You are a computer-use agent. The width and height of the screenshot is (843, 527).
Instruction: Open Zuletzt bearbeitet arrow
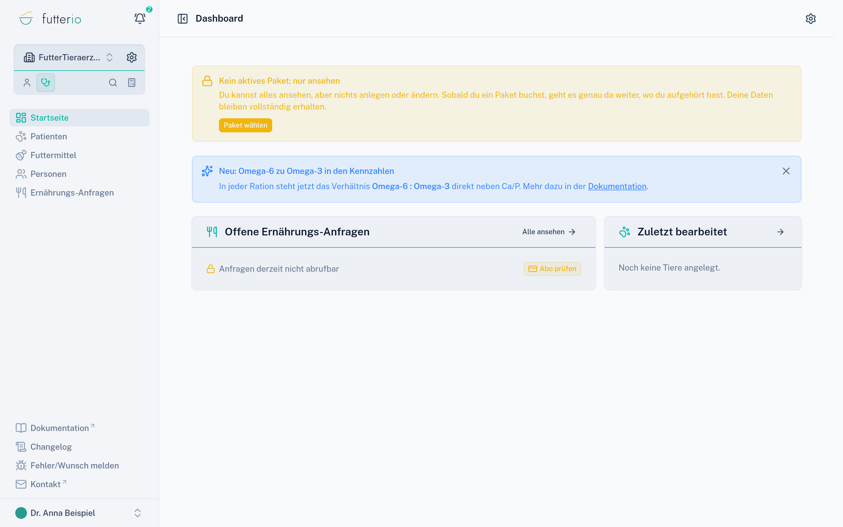(x=780, y=232)
